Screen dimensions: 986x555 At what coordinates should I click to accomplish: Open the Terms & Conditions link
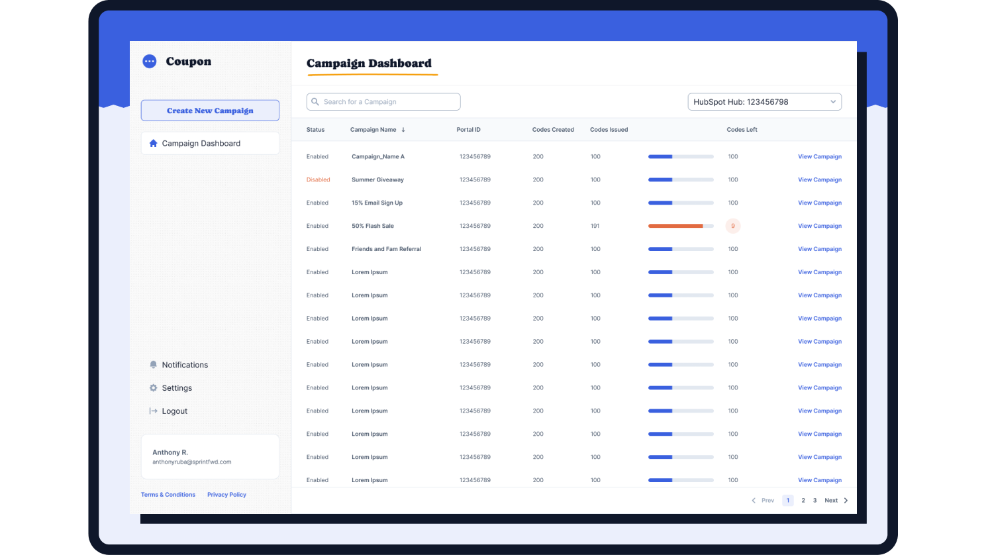[168, 495]
